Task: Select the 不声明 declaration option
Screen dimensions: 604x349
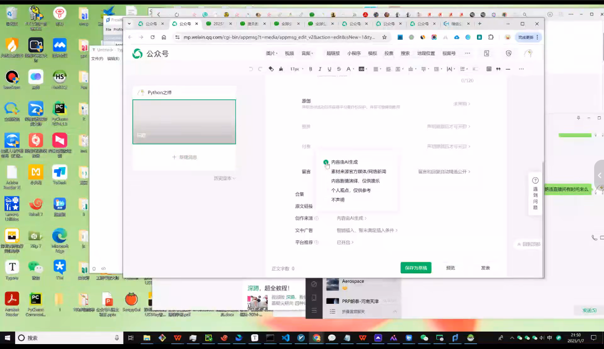Action: click(x=338, y=200)
